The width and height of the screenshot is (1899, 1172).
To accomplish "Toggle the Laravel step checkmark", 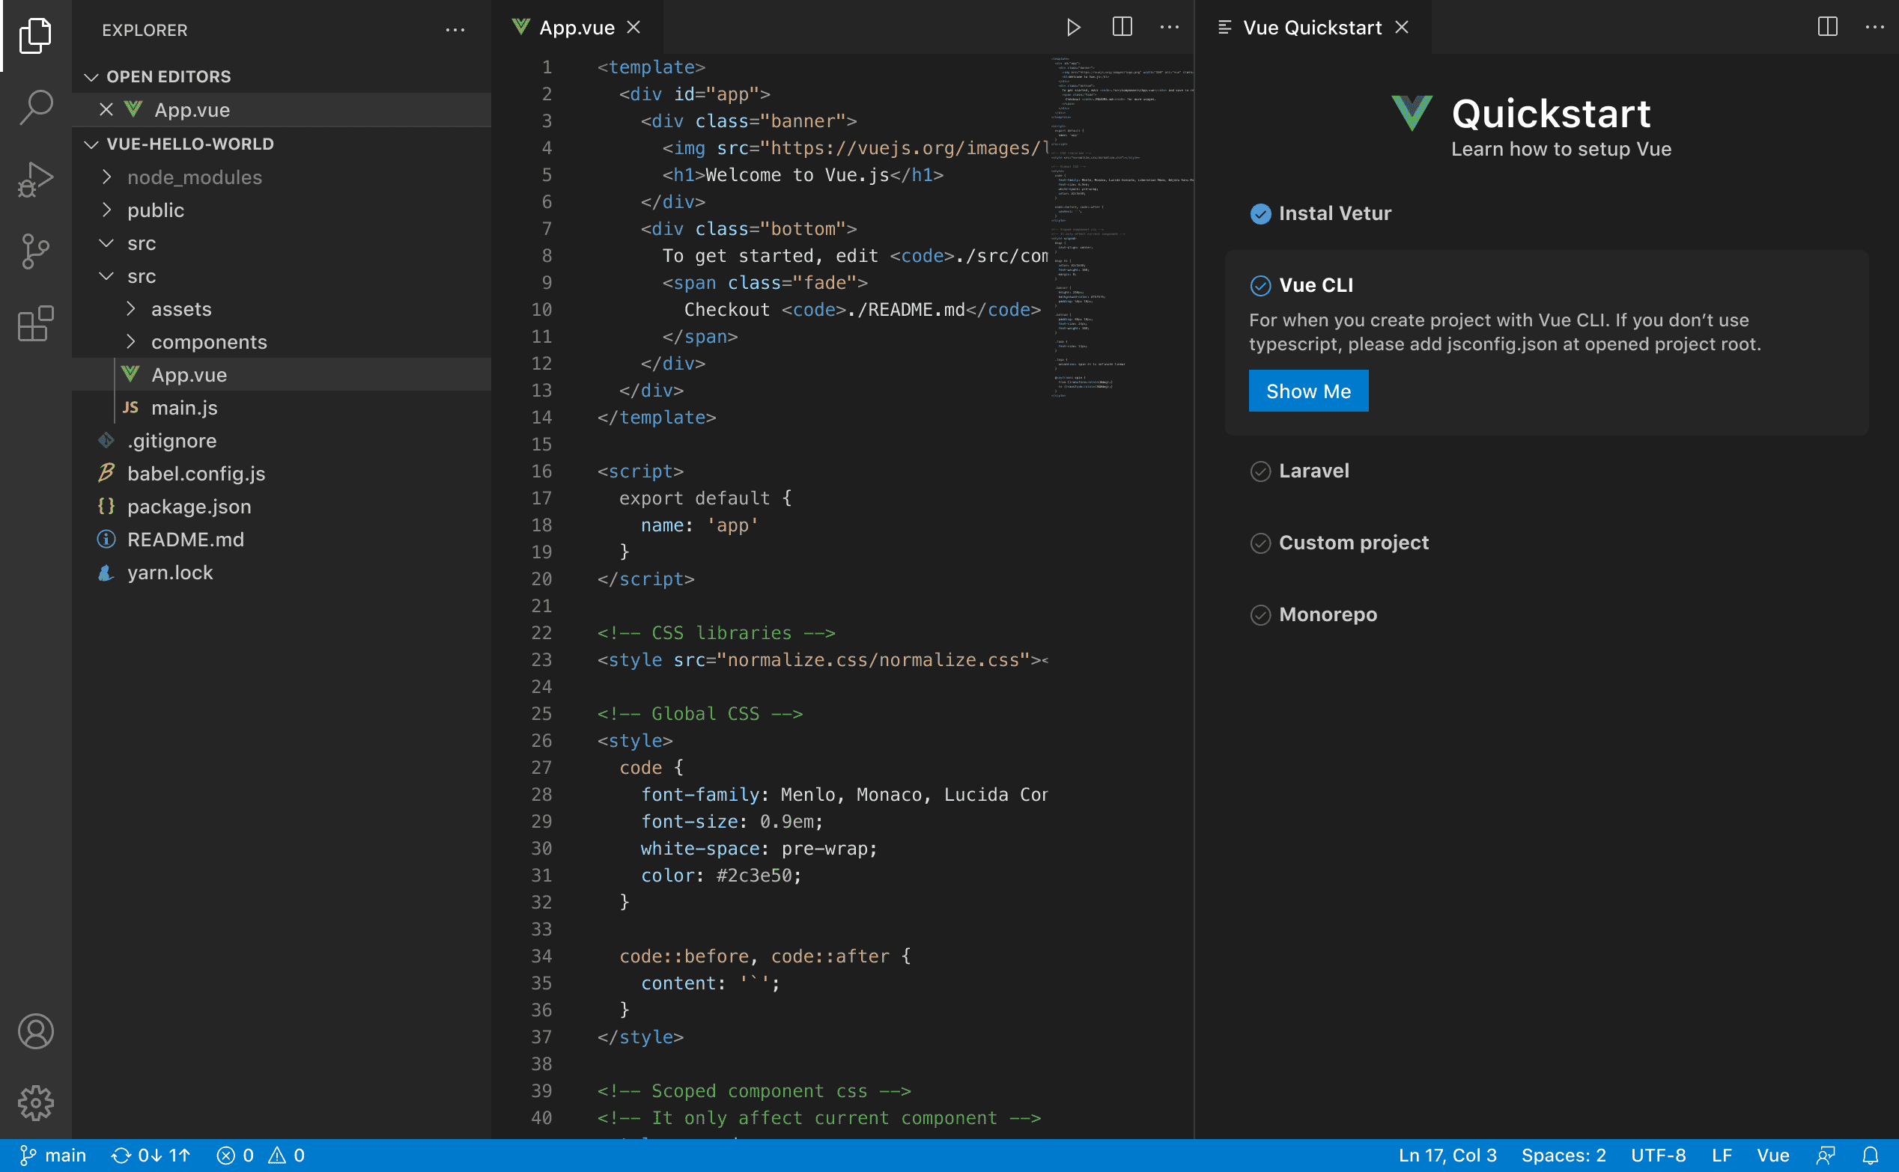I will (x=1261, y=471).
